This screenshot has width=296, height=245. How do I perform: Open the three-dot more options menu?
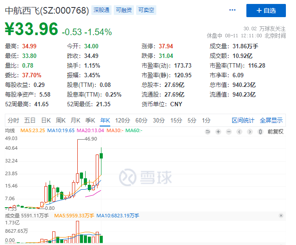(x=232, y=10)
